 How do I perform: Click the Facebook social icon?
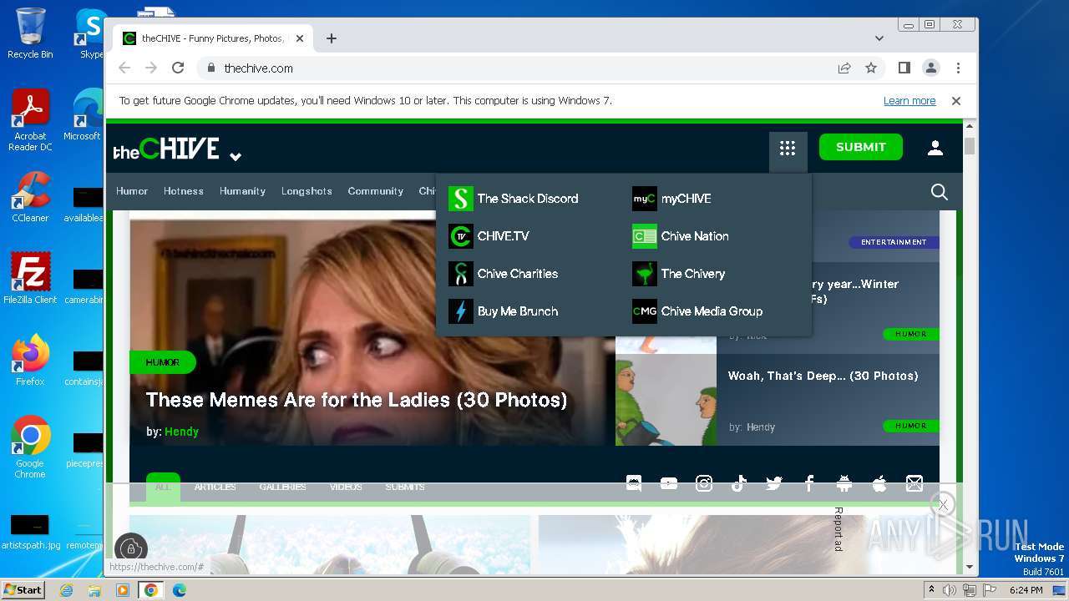809,483
